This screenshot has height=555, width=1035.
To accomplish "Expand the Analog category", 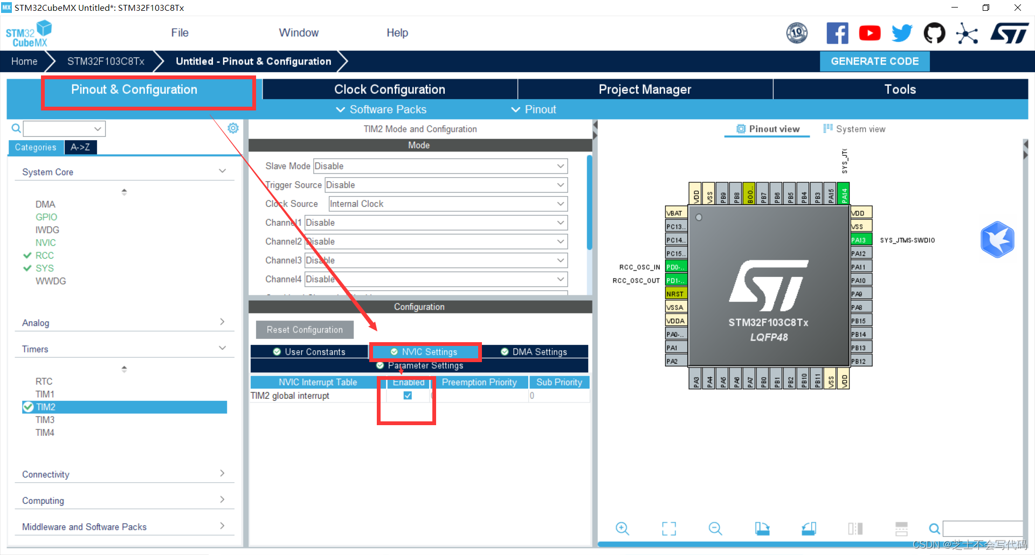I will (x=124, y=323).
